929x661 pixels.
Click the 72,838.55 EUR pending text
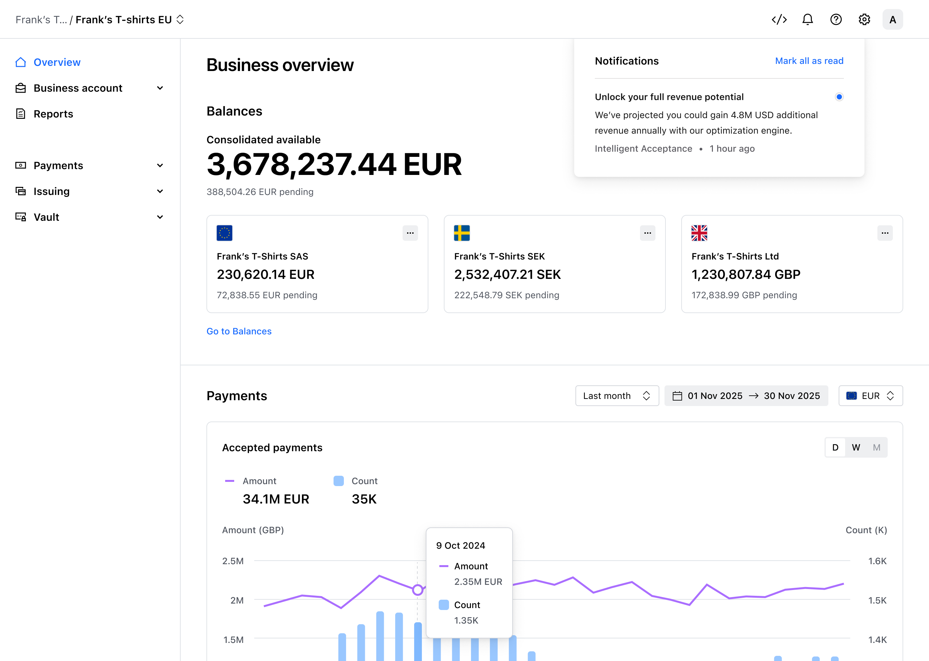(267, 295)
